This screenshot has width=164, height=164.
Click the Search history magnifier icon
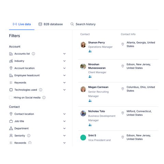pos(72,24)
